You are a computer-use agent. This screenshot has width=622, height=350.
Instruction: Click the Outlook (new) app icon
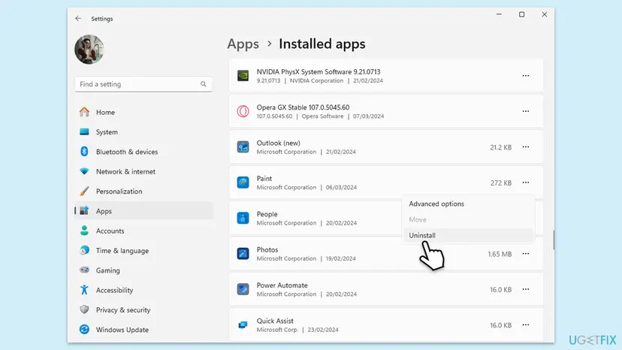click(x=243, y=146)
